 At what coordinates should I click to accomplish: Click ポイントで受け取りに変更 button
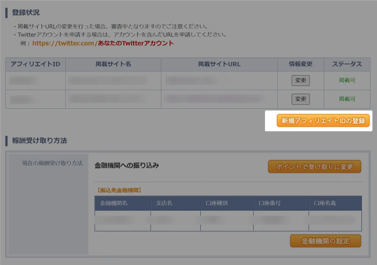point(314,167)
